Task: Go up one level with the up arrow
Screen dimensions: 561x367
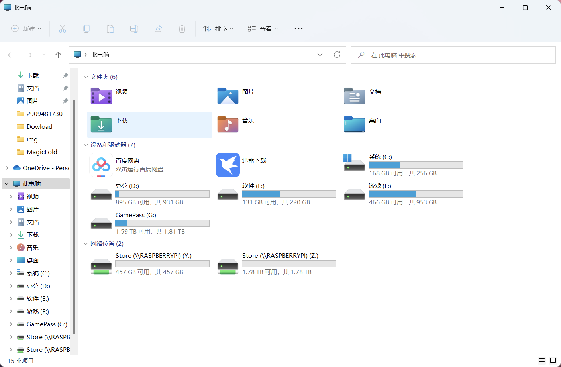Action: click(x=59, y=55)
